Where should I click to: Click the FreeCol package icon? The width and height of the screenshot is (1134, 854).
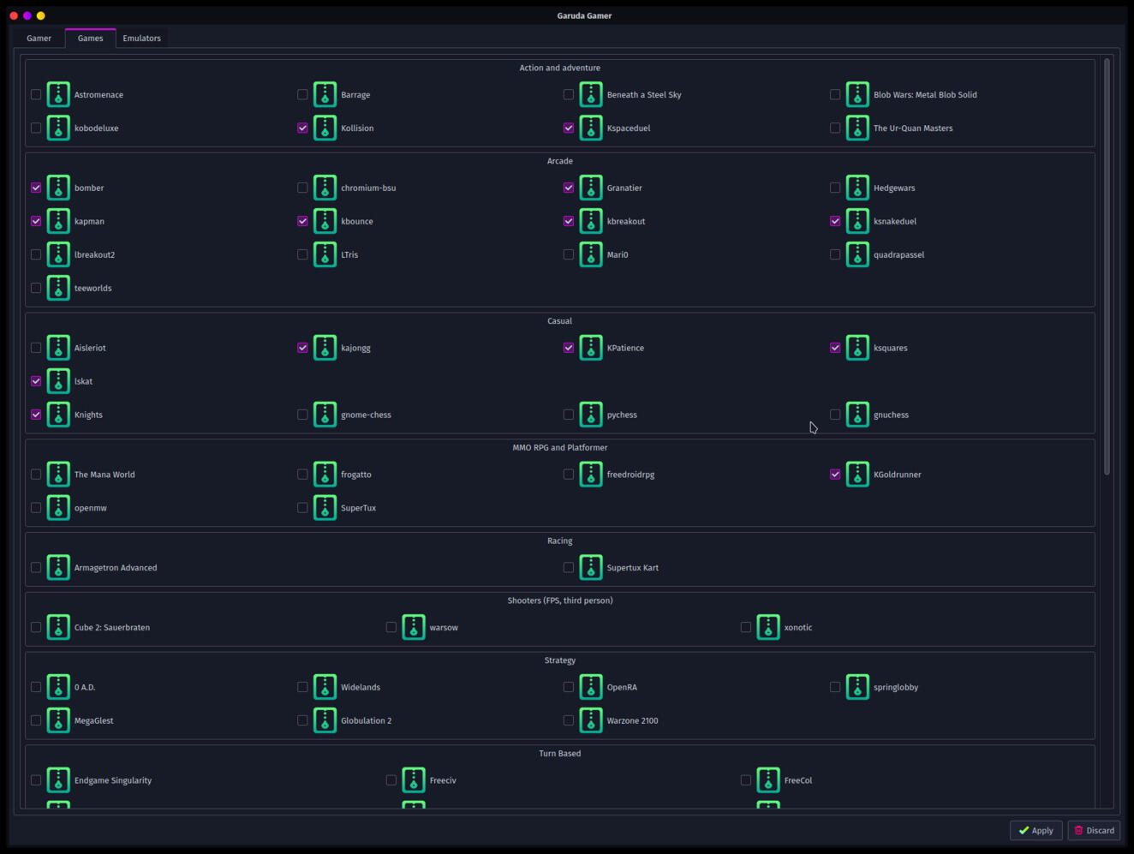768,780
